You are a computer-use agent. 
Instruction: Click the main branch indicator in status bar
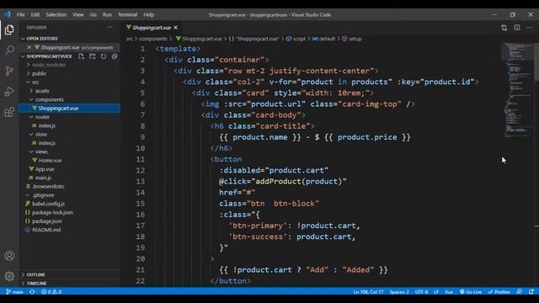tap(14, 292)
